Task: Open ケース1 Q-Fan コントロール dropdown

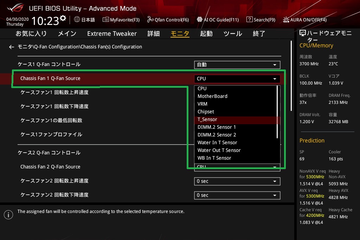Action: [237, 65]
